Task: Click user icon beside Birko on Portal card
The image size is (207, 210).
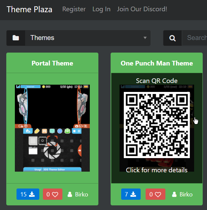Action: click(70, 194)
